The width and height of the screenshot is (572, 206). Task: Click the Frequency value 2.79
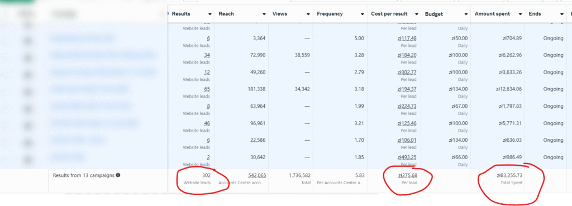[359, 72]
